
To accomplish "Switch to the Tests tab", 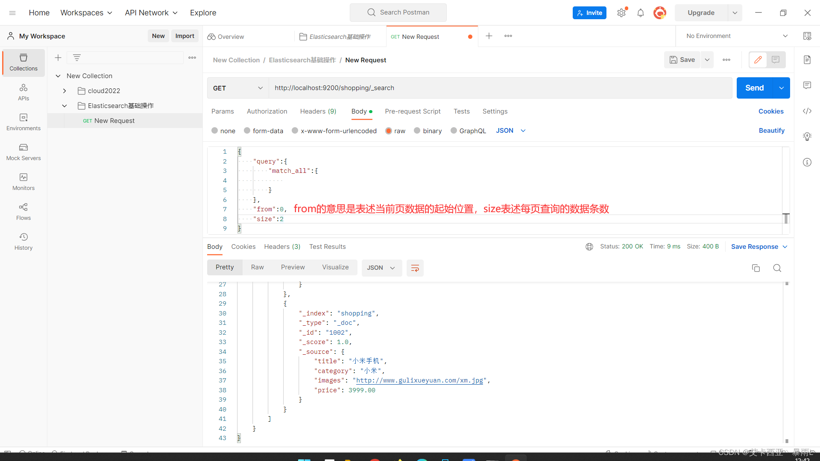I will (x=461, y=111).
